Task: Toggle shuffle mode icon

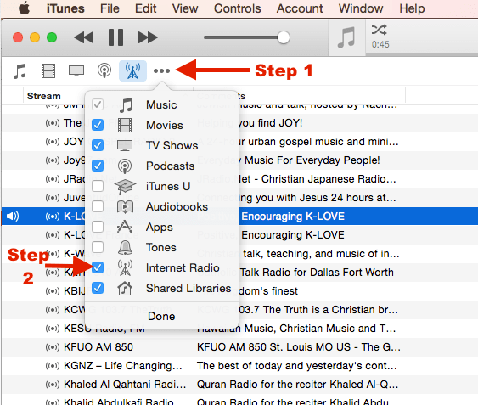Action: tap(379, 30)
